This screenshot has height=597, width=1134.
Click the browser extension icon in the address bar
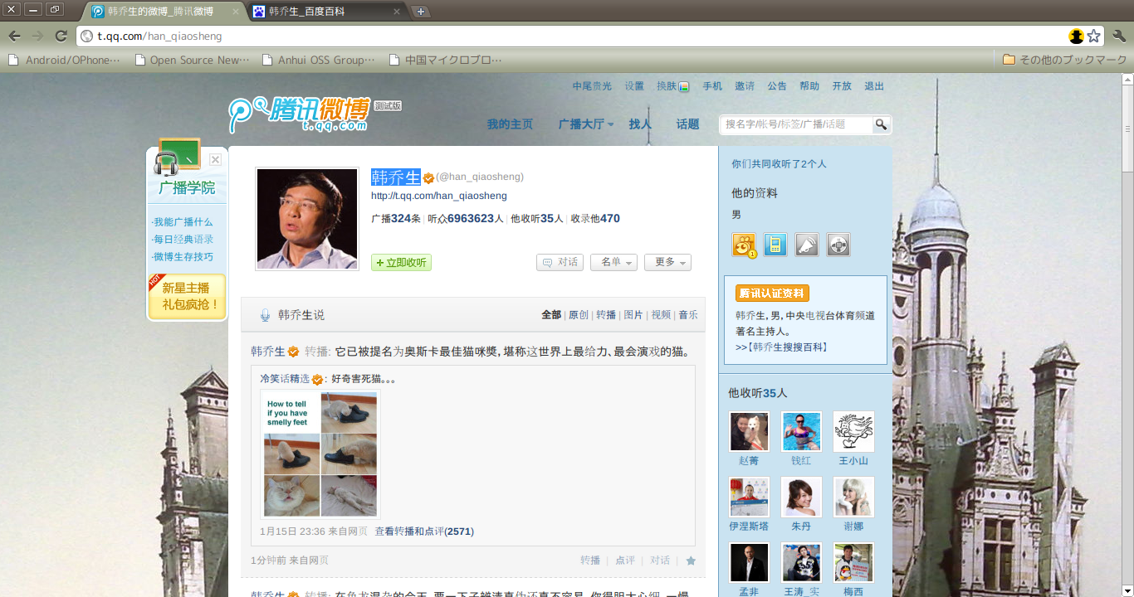click(1076, 36)
